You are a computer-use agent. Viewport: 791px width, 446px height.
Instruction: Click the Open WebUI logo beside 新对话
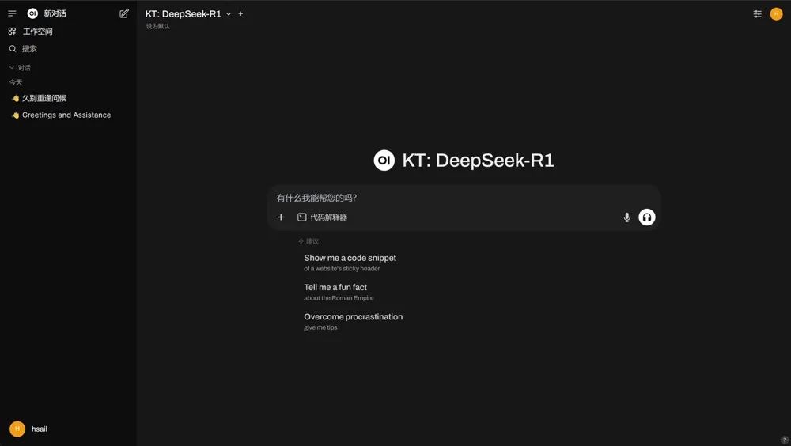[32, 13]
